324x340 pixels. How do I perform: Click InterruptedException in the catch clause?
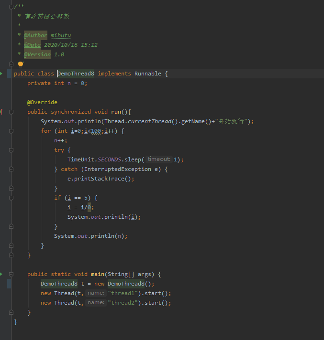[x=118, y=169]
